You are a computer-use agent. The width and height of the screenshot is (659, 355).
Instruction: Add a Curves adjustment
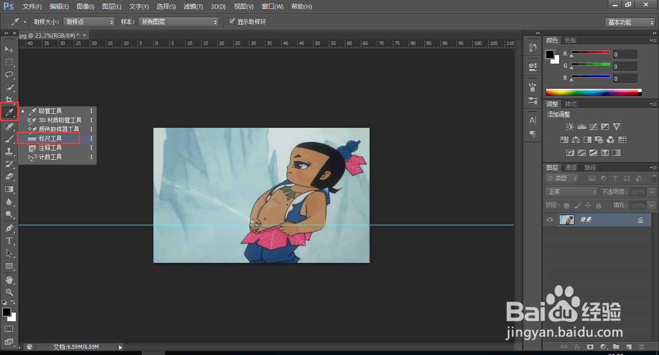point(593,127)
